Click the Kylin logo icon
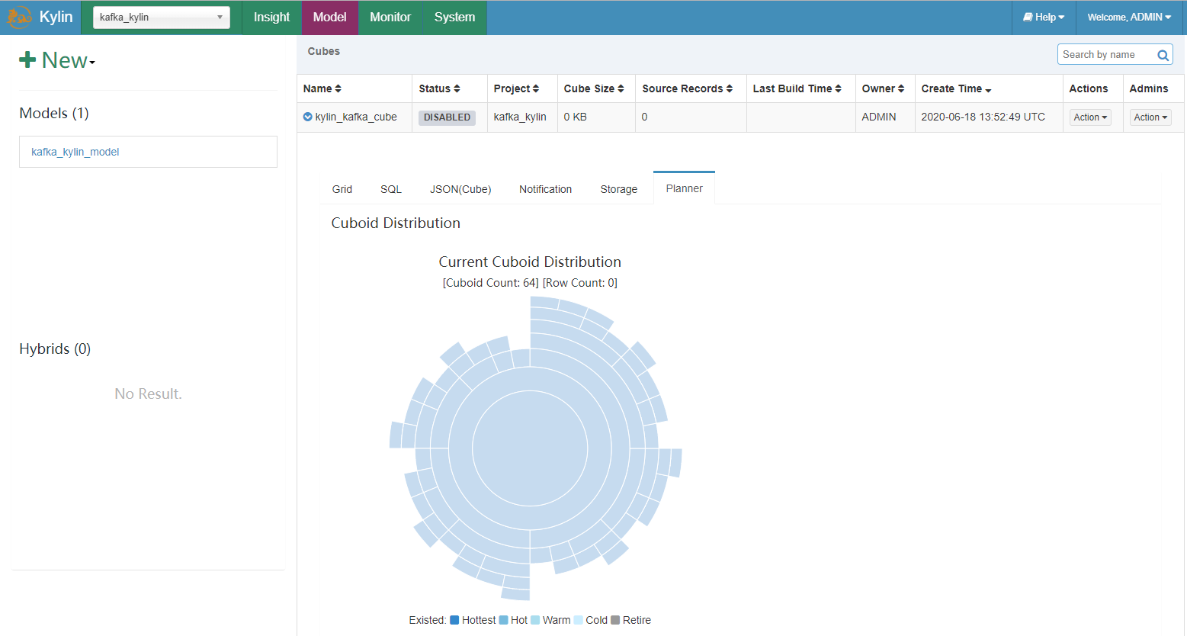Image resolution: width=1187 pixels, height=636 pixels. pos(19,17)
